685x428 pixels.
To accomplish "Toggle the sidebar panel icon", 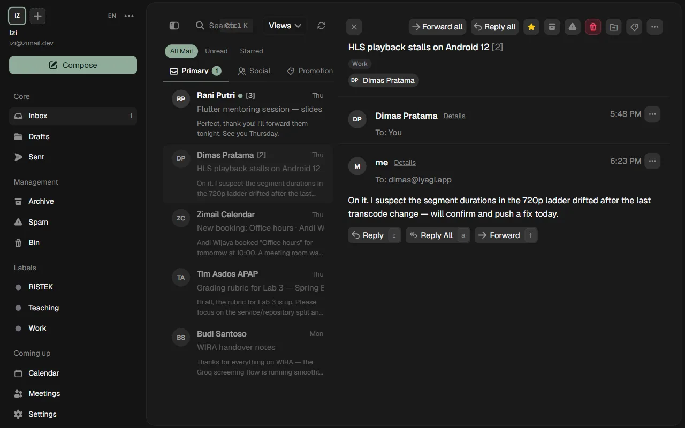I will pos(174,26).
